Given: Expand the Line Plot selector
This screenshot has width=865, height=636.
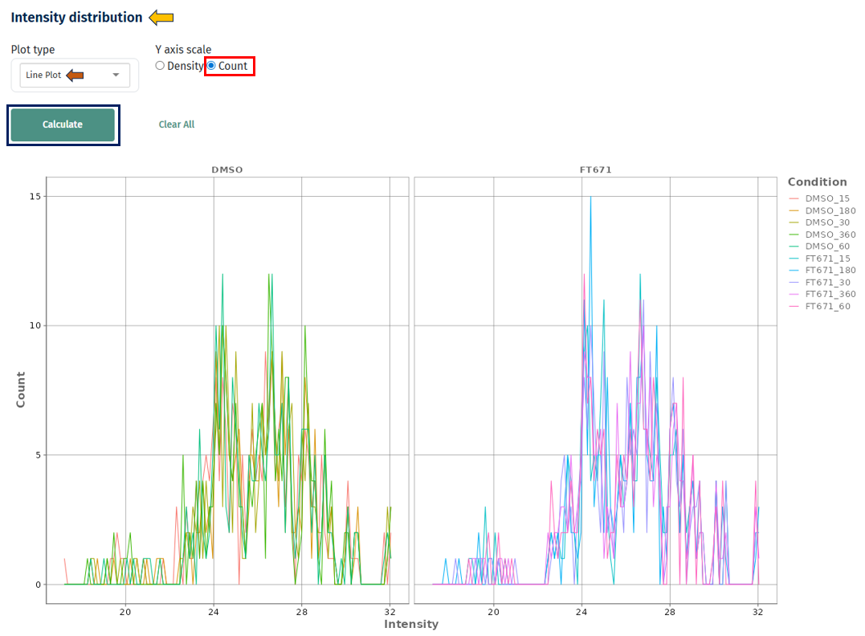Looking at the screenshot, I should 73,75.
